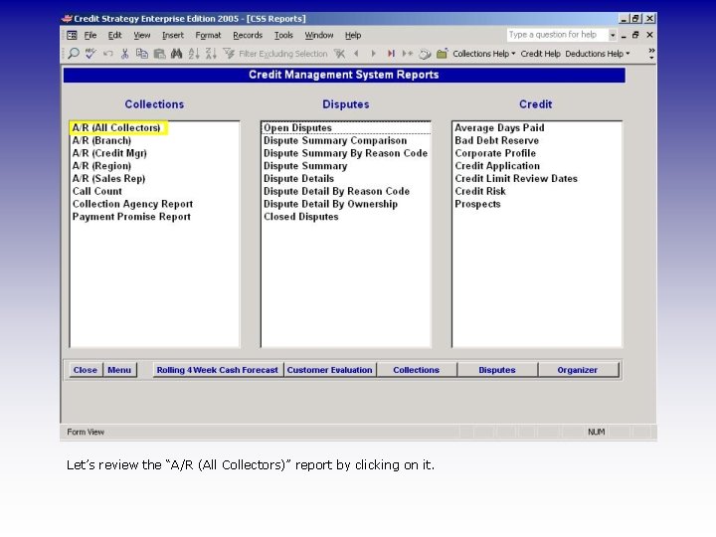The height and width of the screenshot is (537, 716).
Task: Click the Undo arrow icon
Action: click(x=107, y=54)
